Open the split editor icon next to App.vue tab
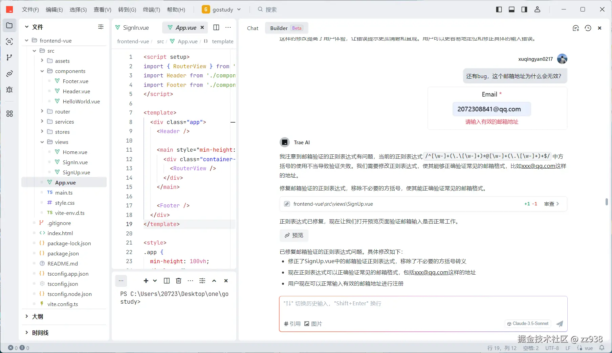The image size is (612, 353). click(216, 27)
